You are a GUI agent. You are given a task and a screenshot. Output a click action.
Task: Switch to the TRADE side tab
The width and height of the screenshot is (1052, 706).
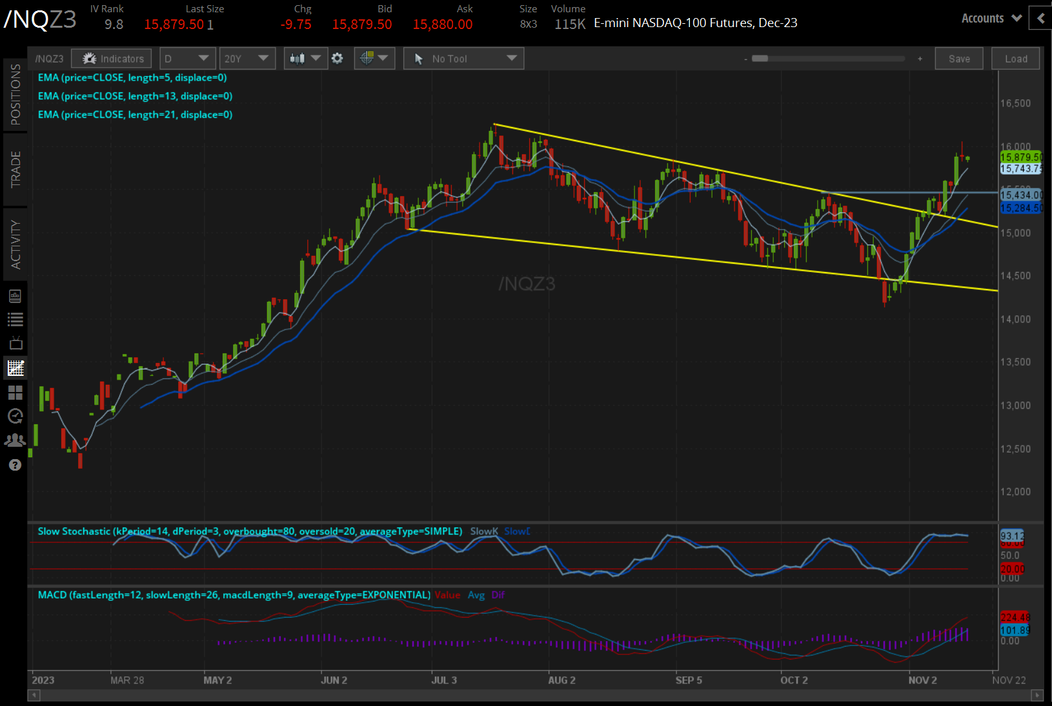coord(15,170)
